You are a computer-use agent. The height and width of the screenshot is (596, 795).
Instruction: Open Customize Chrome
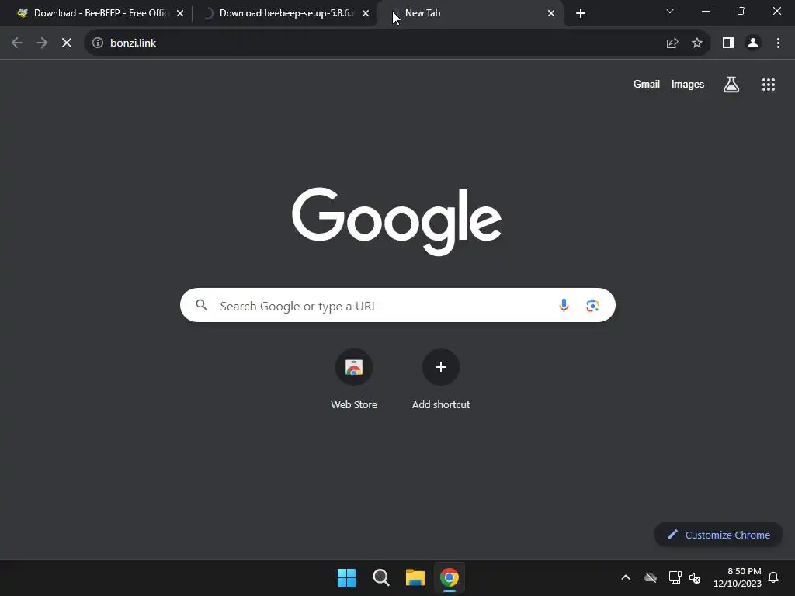click(718, 535)
